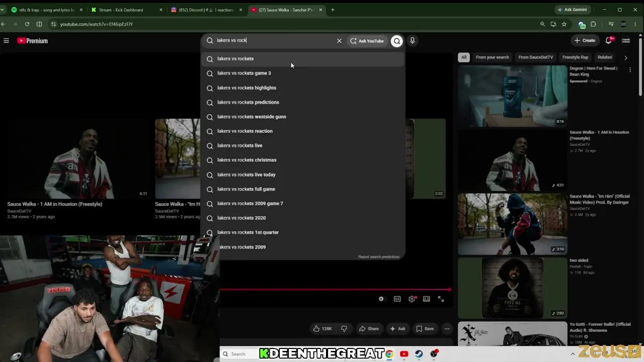Screen dimensions: 644x362
Task: Click the Ask Gemini button
Action: [x=572, y=10]
